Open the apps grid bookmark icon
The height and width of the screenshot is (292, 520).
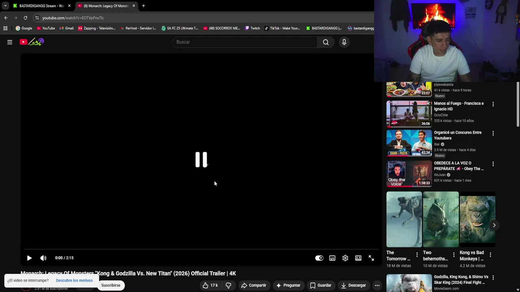(5, 28)
